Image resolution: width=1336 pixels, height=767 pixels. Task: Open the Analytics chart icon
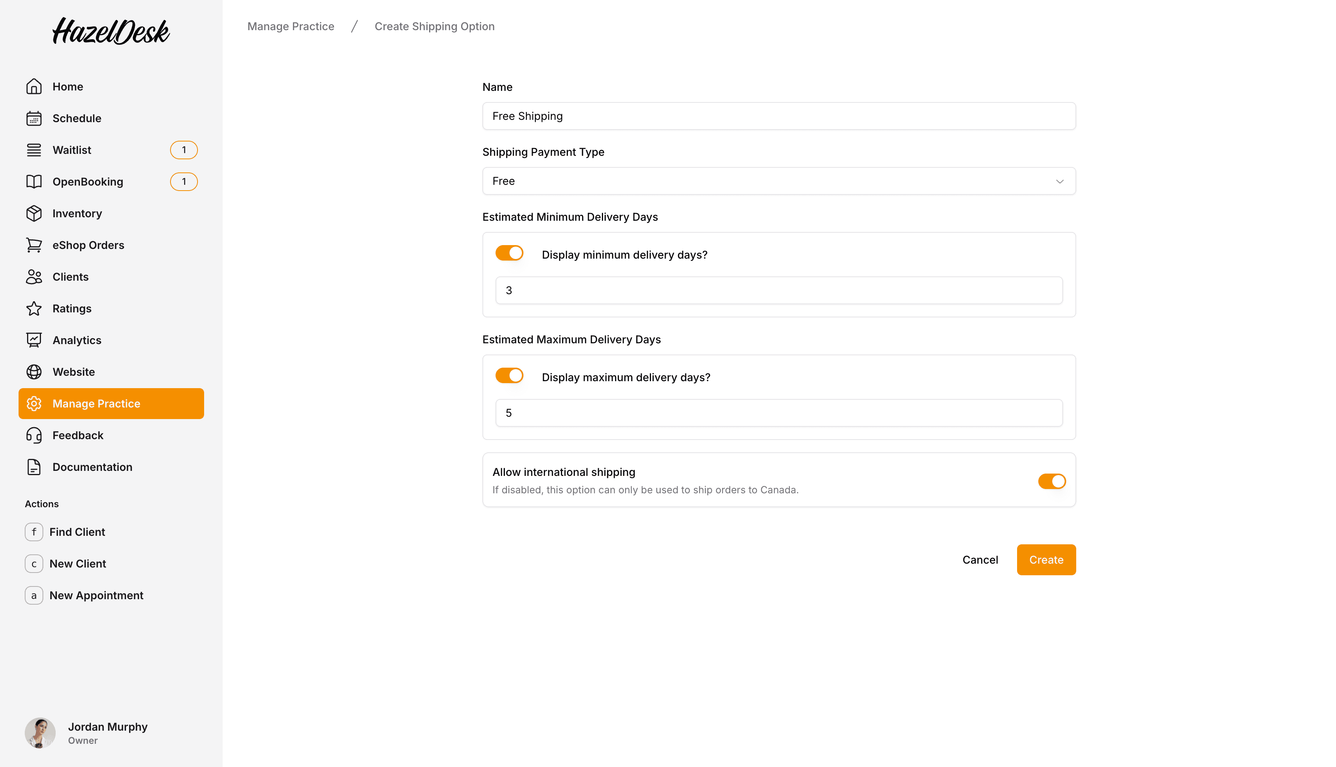point(34,340)
